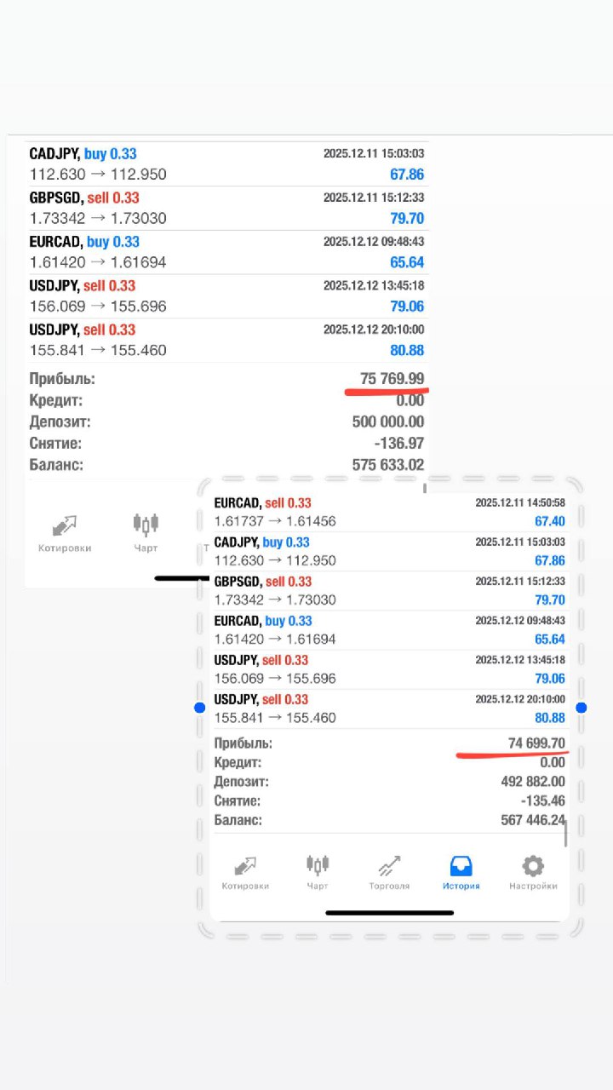Select USDJPY sell trade at 20:10:00 in overlay
Screen dimensions: 613x1090
[389, 708]
